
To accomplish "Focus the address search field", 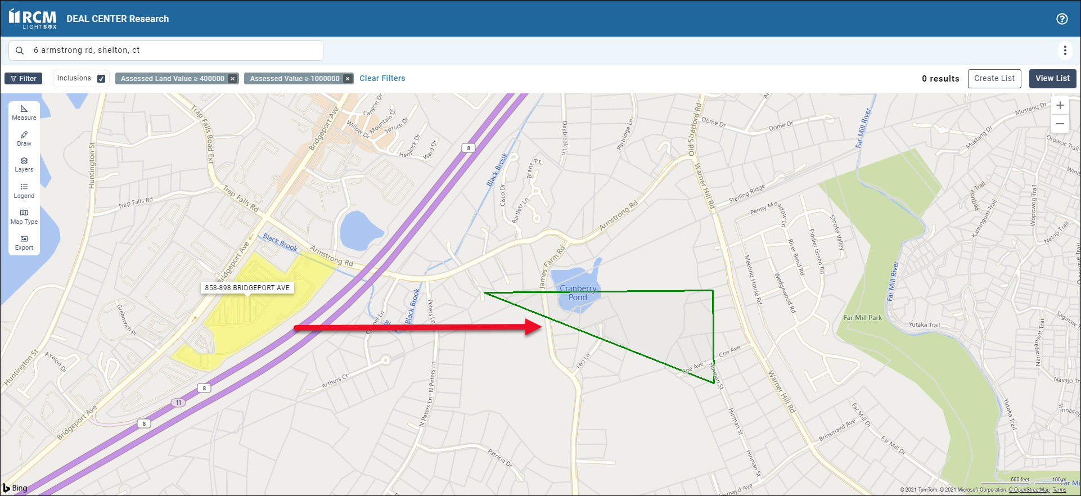I will coord(174,51).
